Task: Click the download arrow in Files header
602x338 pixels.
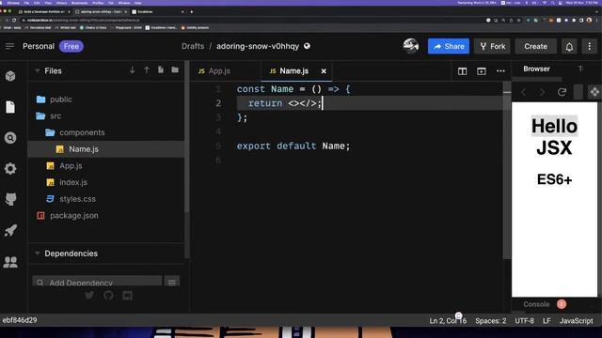Action: coord(132,70)
